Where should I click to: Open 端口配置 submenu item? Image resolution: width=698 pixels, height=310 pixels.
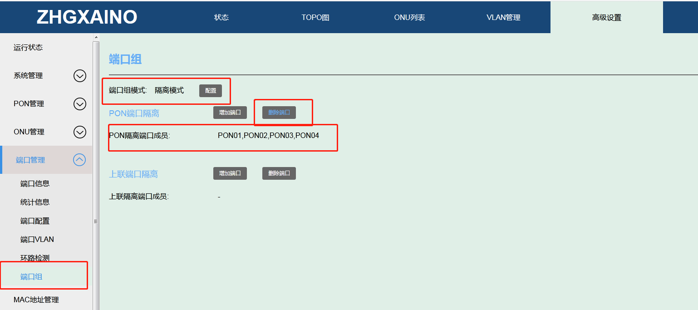[x=35, y=221]
